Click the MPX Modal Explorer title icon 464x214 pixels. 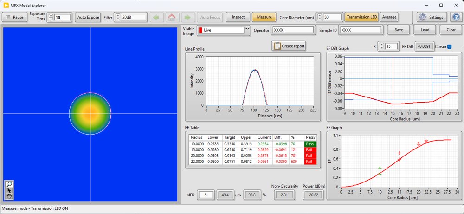[6, 5]
